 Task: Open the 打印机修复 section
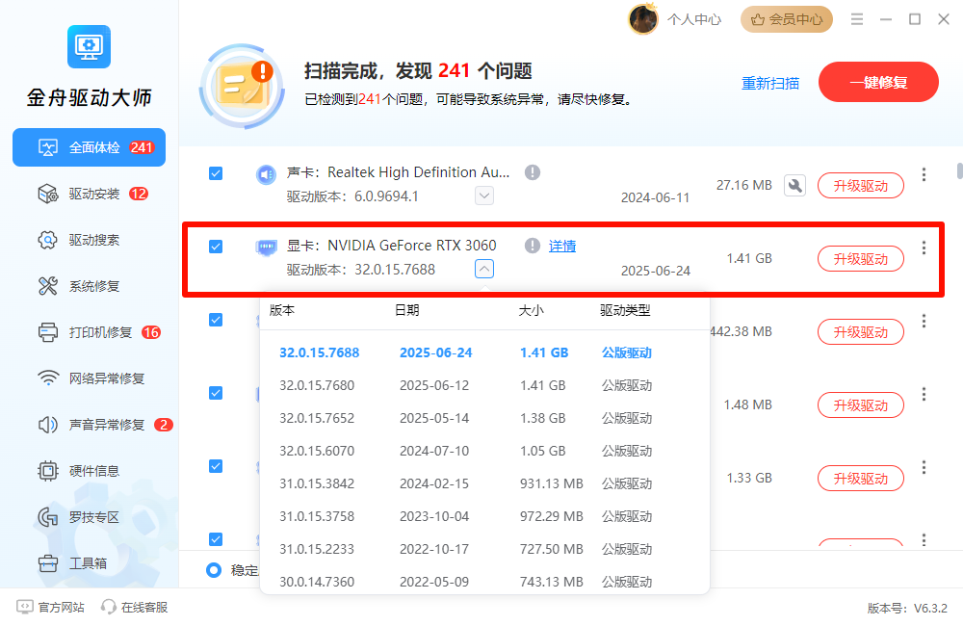point(89,332)
